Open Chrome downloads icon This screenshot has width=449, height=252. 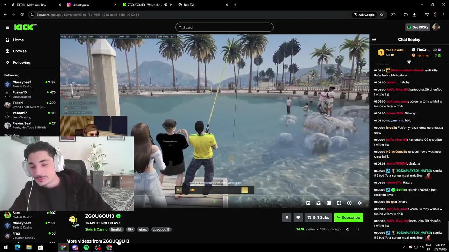414,15
